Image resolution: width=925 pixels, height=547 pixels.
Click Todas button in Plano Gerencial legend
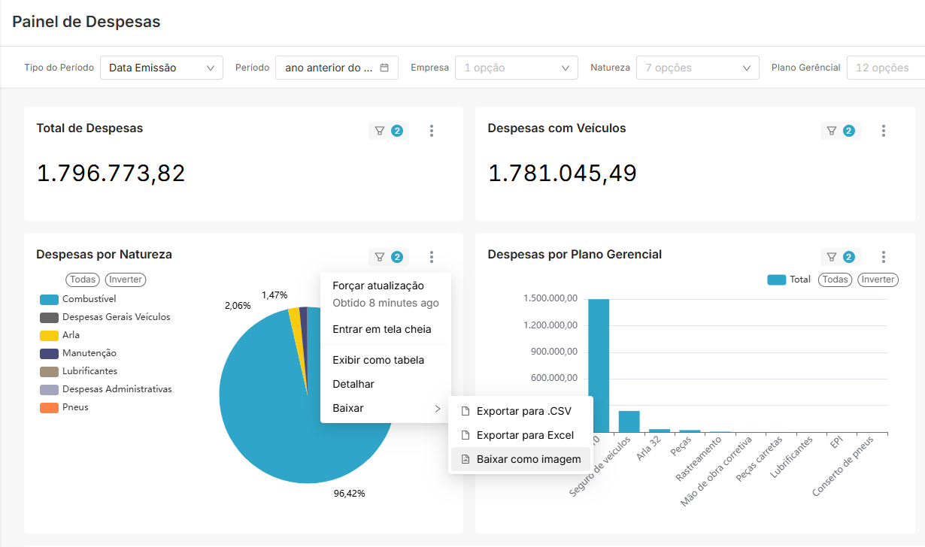point(835,280)
